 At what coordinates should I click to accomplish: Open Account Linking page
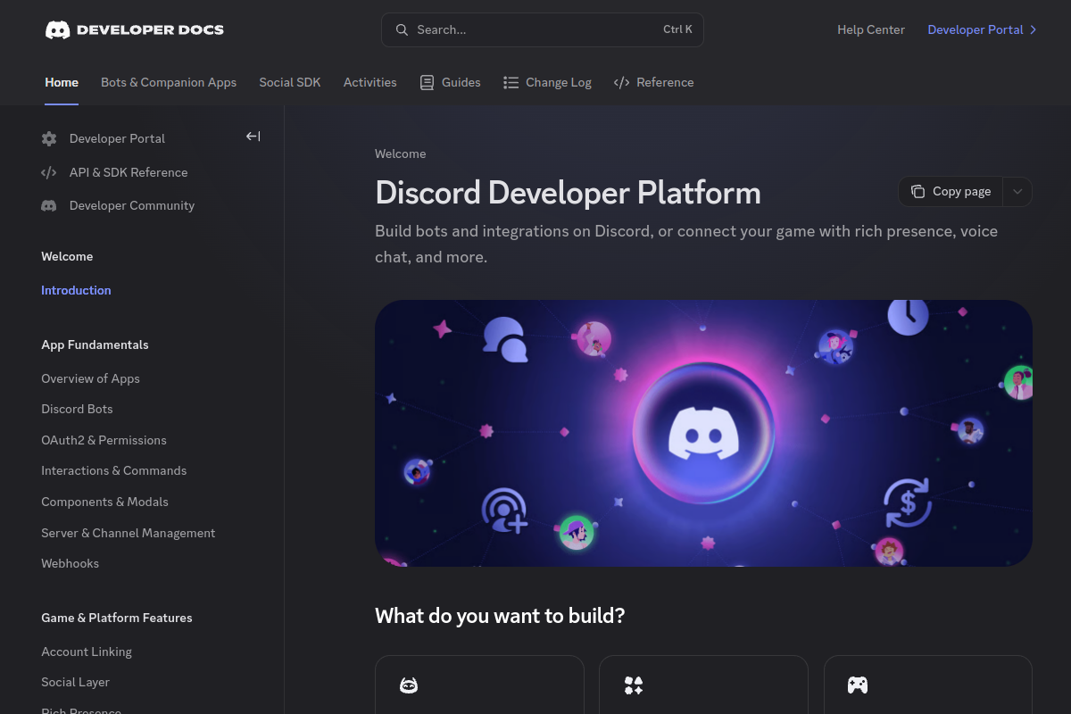pos(87,652)
